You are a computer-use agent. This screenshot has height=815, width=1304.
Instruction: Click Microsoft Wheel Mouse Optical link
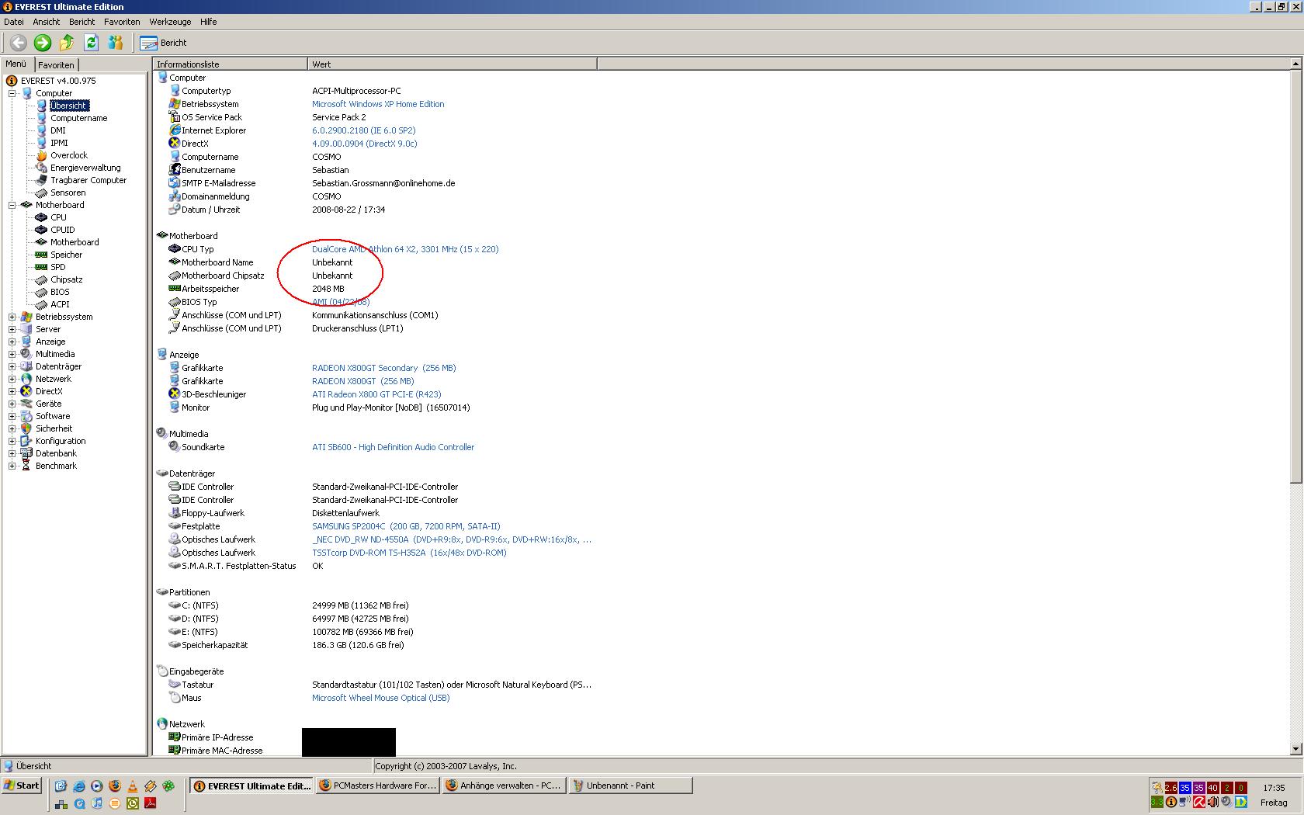(x=381, y=698)
